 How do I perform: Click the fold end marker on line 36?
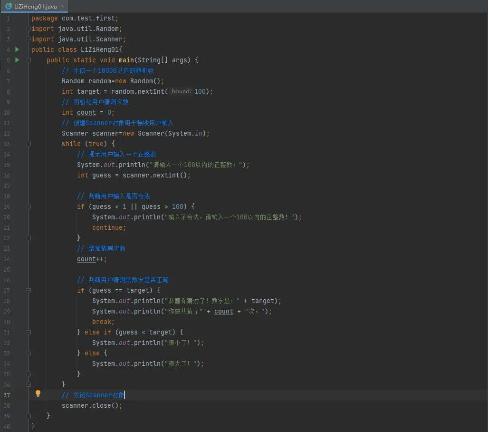tap(29, 384)
